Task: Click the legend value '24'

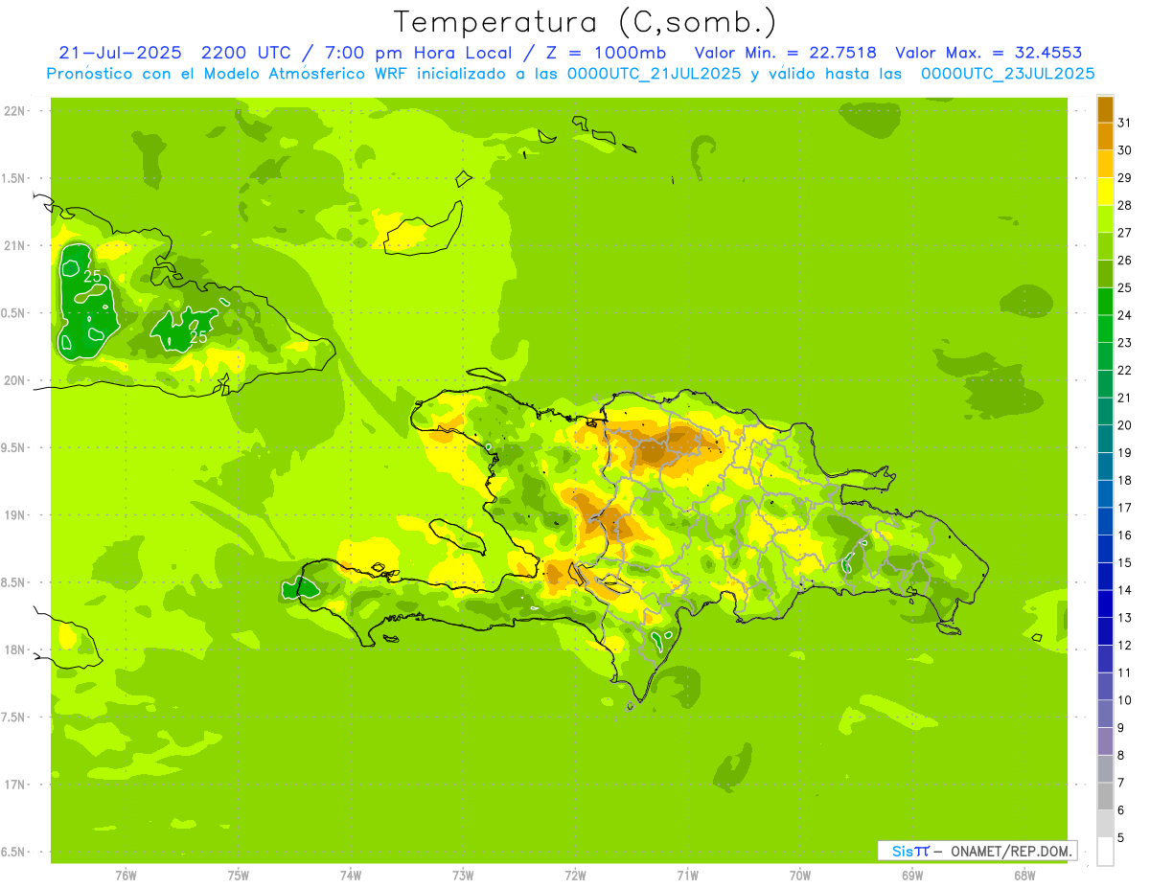Action: click(1125, 315)
